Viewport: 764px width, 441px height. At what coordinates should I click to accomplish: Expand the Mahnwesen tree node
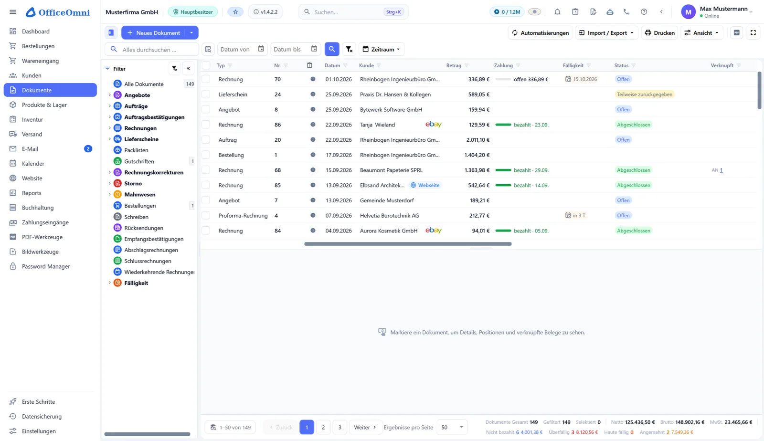(x=109, y=194)
